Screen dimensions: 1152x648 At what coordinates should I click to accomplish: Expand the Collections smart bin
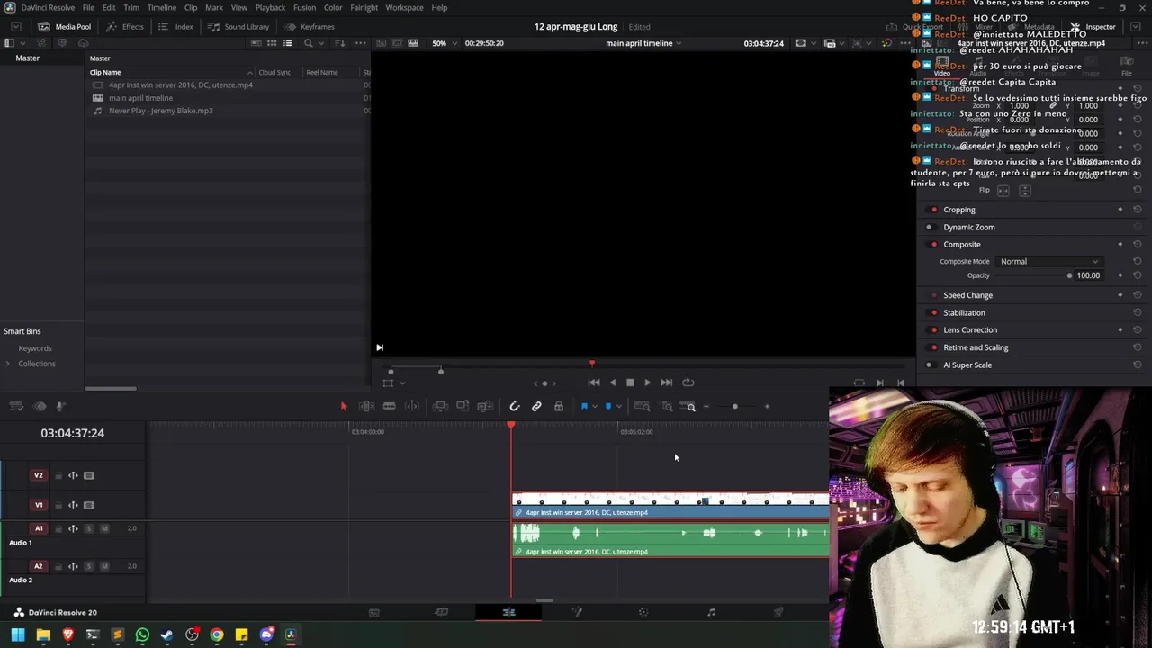8,364
